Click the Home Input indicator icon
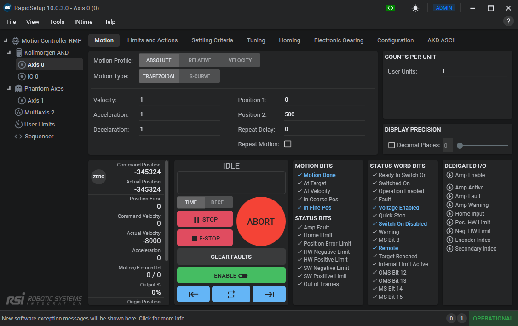The width and height of the screenshot is (518, 326). tap(449, 214)
